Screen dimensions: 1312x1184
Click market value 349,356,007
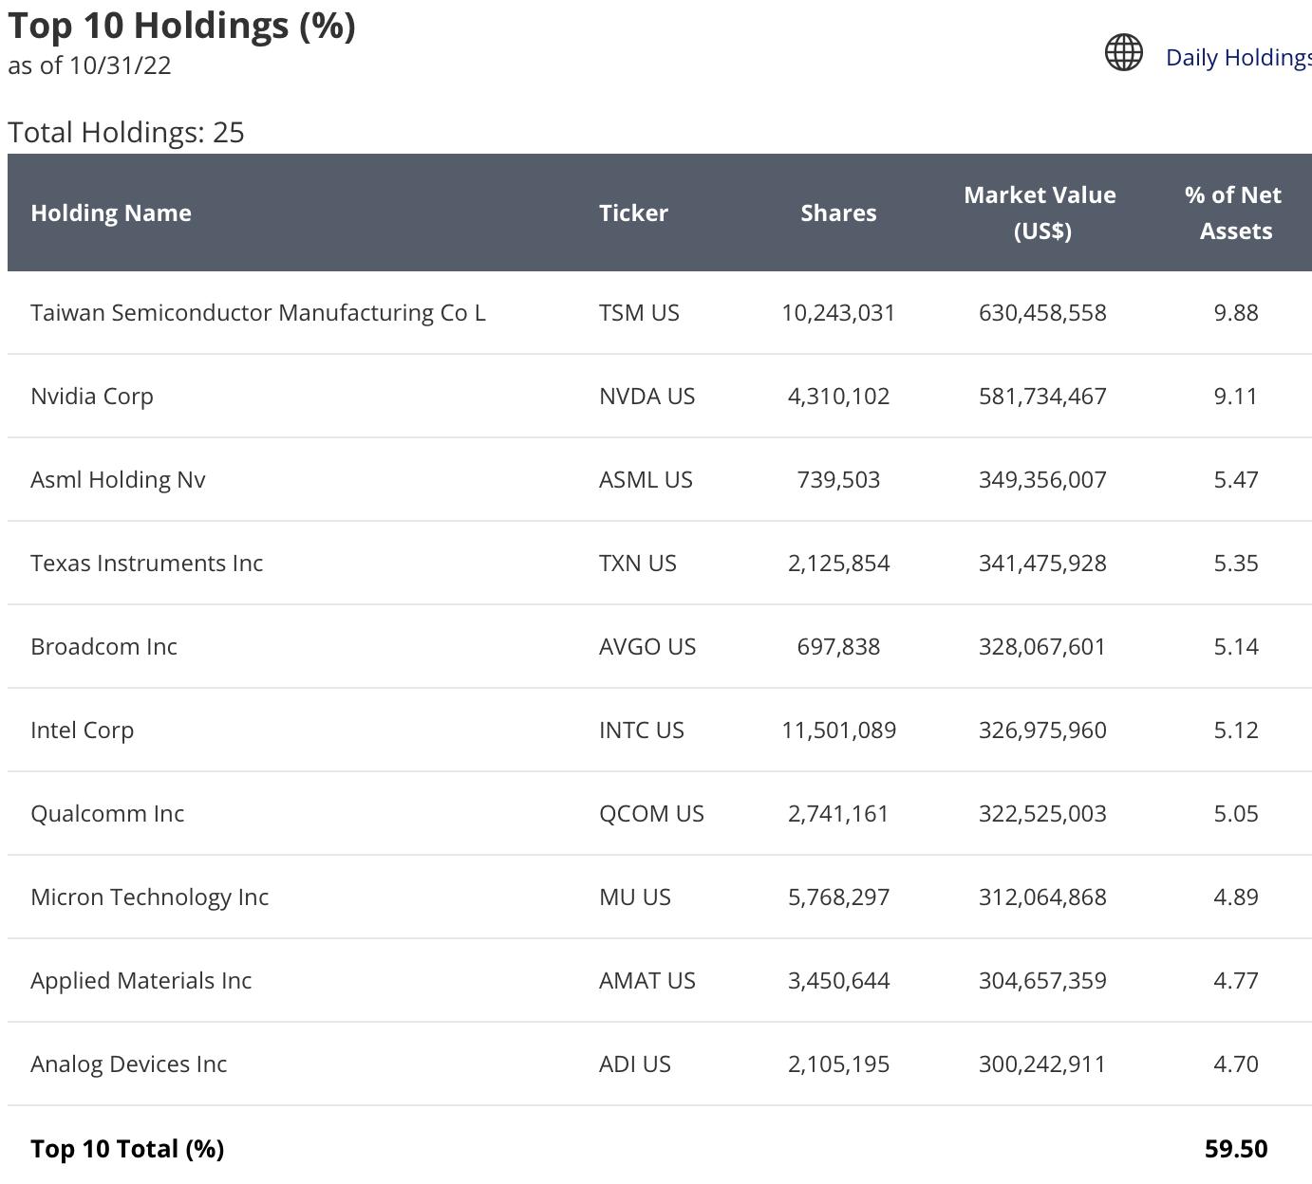click(x=1042, y=480)
